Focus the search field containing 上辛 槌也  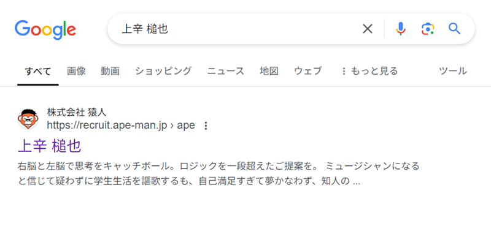[x=238, y=29]
